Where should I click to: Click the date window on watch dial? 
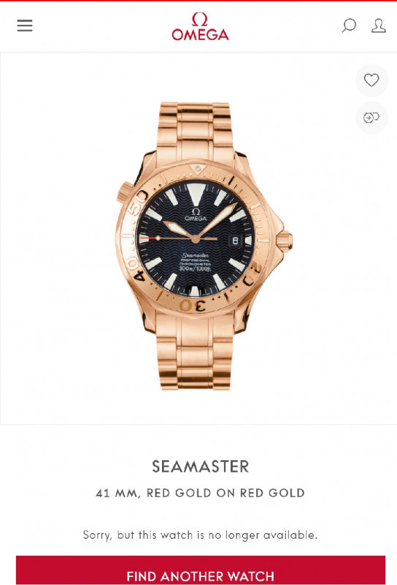[x=235, y=241]
